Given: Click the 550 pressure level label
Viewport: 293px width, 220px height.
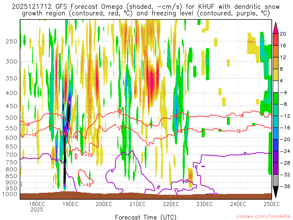Looking at the screenshot, I should coord(11,128).
